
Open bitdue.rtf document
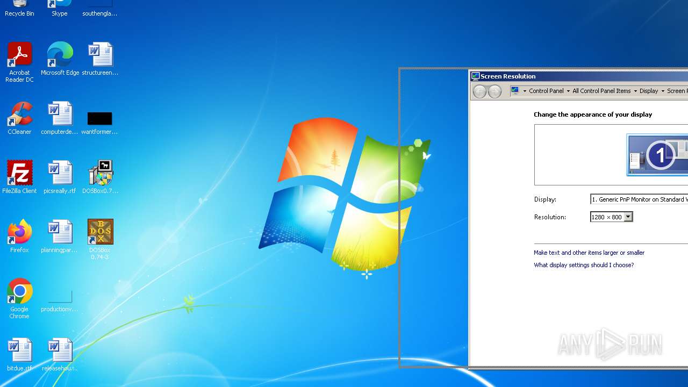coord(19,354)
